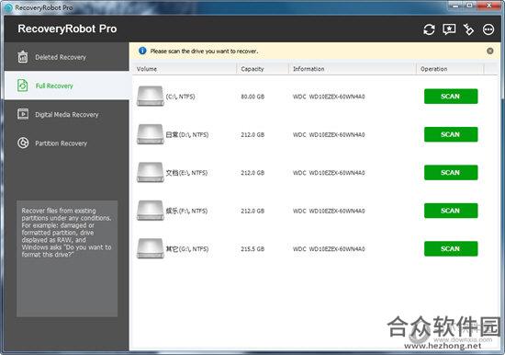505x355 pixels.
Task: Click the (D:\, NTFS) volume label
Action: point(187,134)
